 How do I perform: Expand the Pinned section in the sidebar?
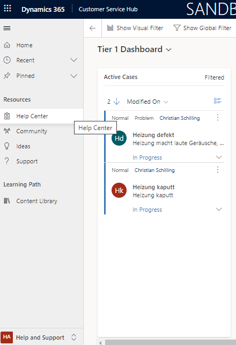click(74, 76)
